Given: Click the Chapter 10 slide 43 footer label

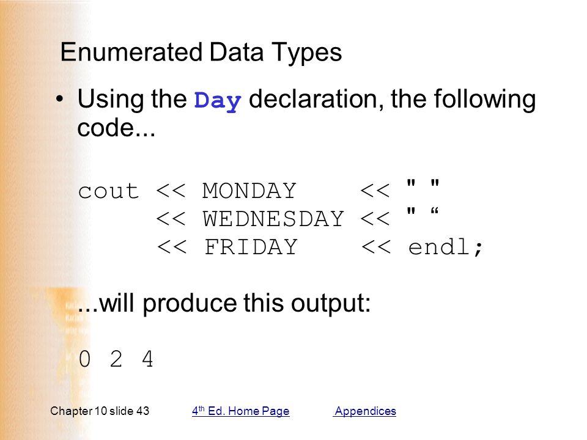Looking at the screenshot, I should pos(100,411).
